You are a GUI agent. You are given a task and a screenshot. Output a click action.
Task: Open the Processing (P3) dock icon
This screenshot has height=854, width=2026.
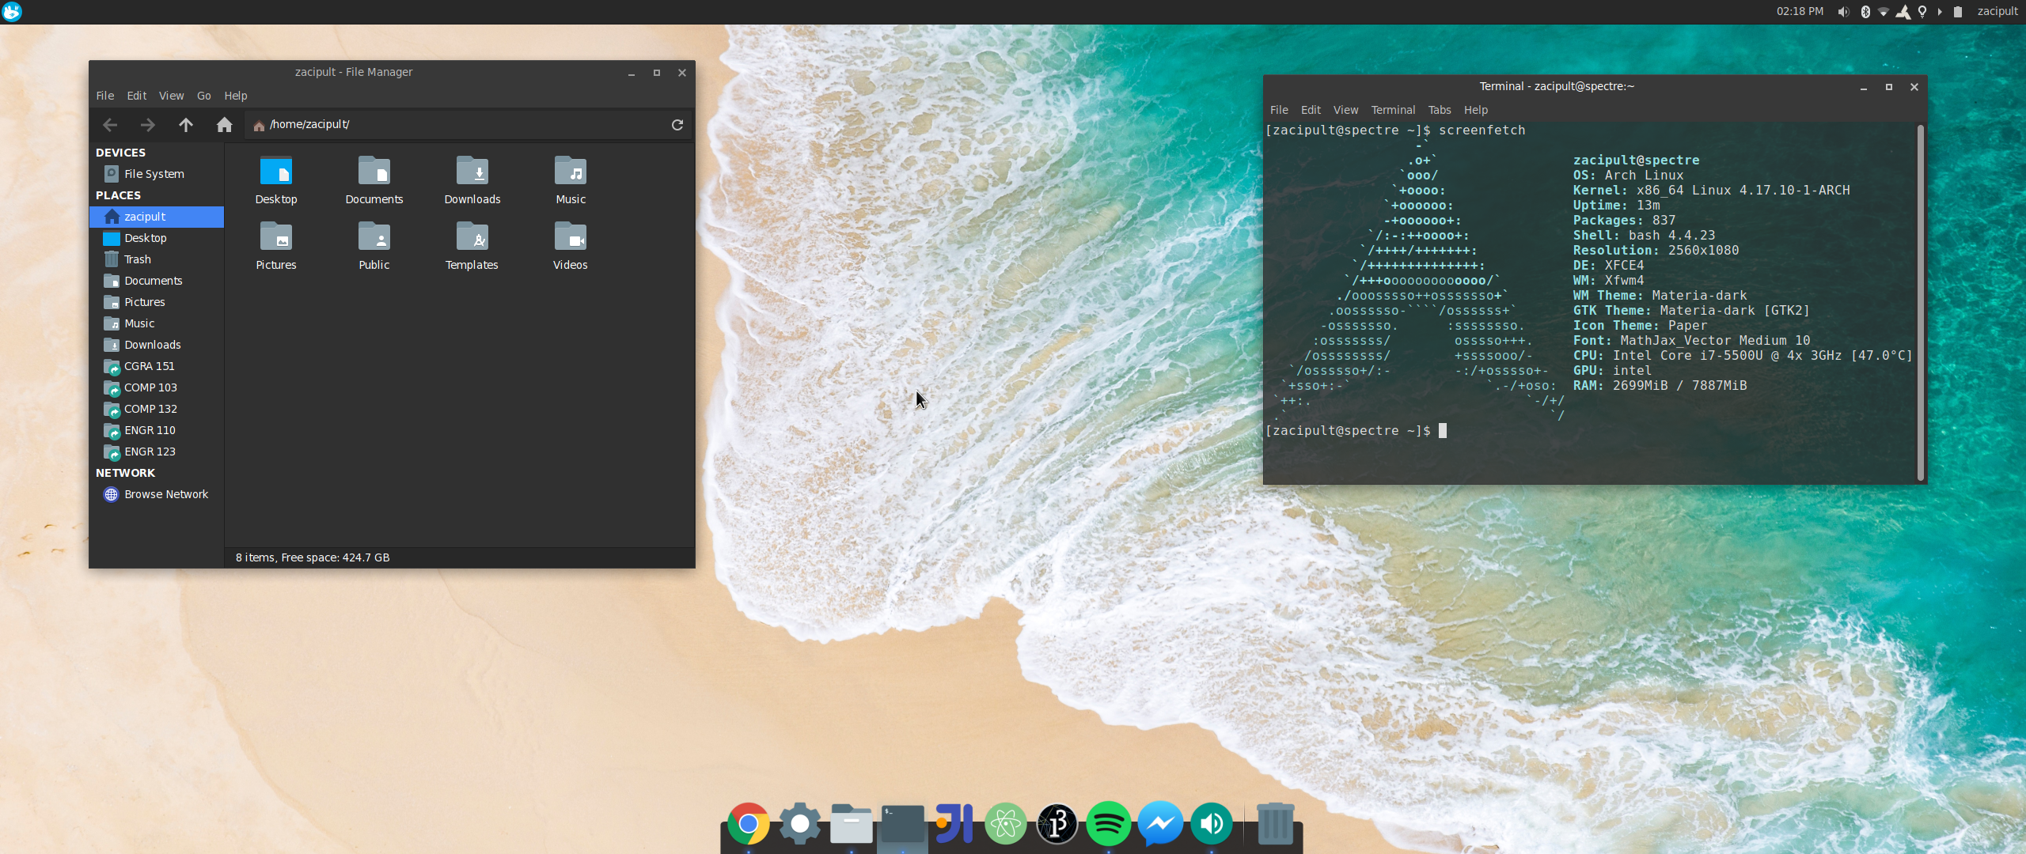coord(1057,824)
